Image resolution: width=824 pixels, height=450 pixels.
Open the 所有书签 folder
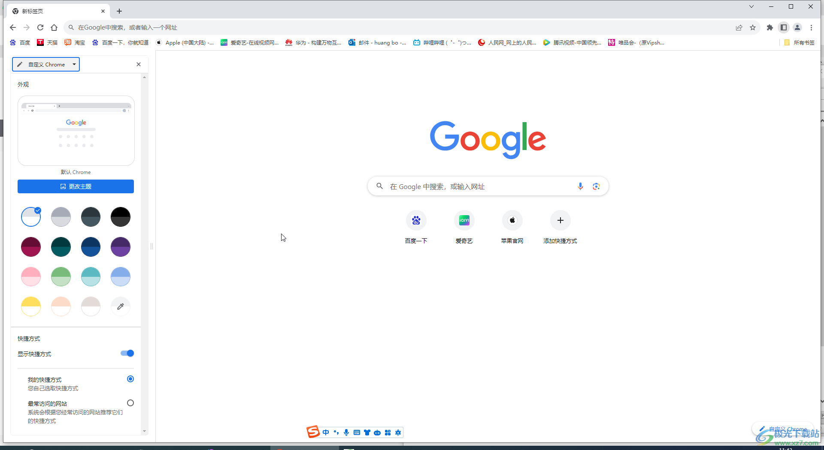(x=799, y=42)
